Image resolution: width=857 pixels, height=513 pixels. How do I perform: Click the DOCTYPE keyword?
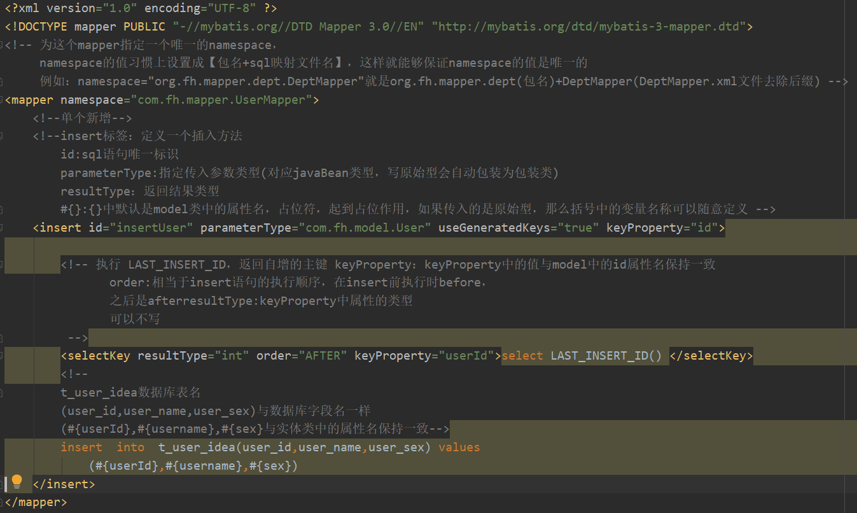click(39, 27)
